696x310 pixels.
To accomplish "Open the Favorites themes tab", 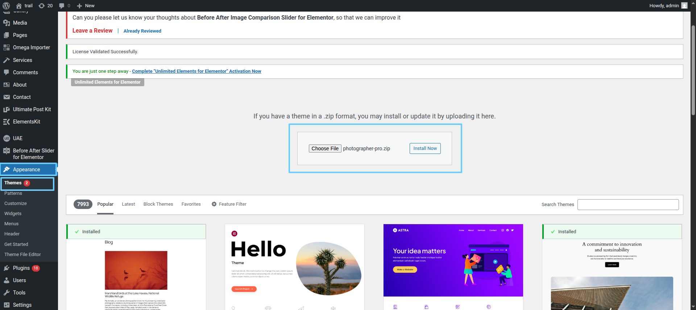I will pyautogui.click(x=191, y=204).
